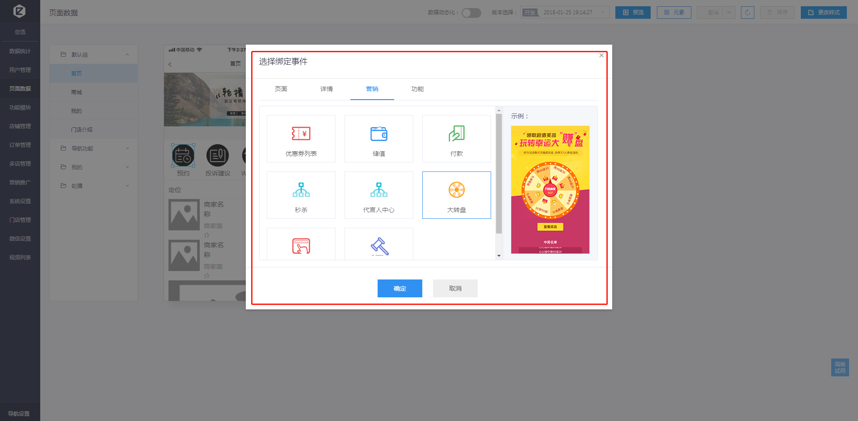Screen dimensions: 858x421
Task: Open the 版本选择 version dropdown
Action: [x=564, y=13]
